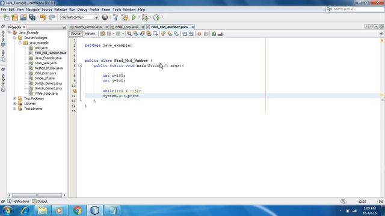Image resolution: width=385 pixels, height=216 pixels.
Task: Run the project with green play icon
Action: pyautogui.click(x=134, y=17)
